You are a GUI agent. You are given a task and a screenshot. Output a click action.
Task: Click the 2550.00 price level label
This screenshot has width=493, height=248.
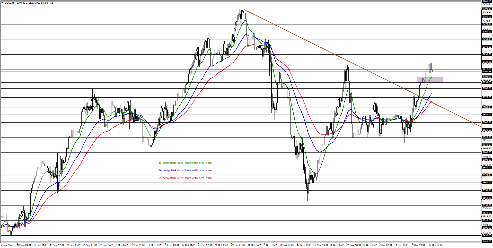click(487, 190)
